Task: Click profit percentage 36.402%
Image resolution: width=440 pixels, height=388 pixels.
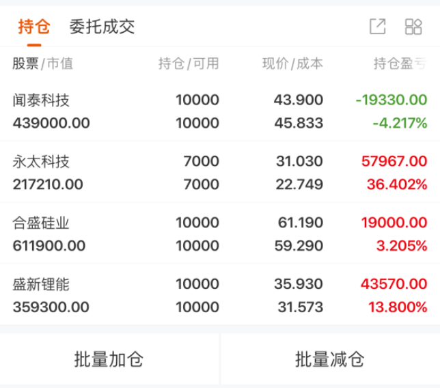Action: 397,184
